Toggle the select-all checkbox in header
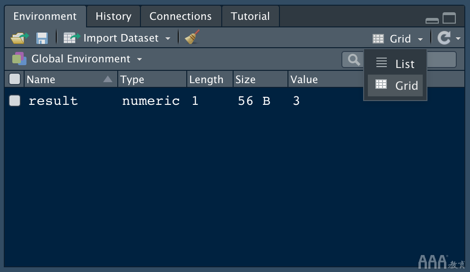This screenshot has width=470, height=272. pos(15,79)
